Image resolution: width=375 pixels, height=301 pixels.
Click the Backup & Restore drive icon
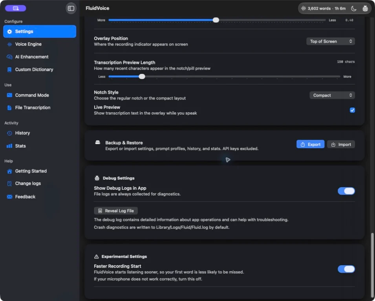(97, 143)
